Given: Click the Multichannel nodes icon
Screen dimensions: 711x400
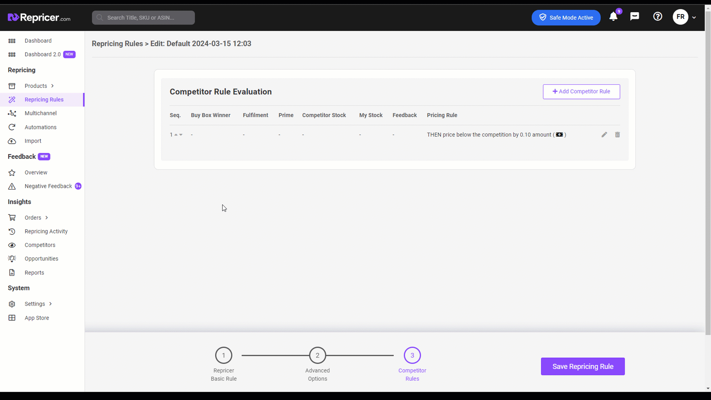Looking at the screenshot, I should [x=12, y=113].
